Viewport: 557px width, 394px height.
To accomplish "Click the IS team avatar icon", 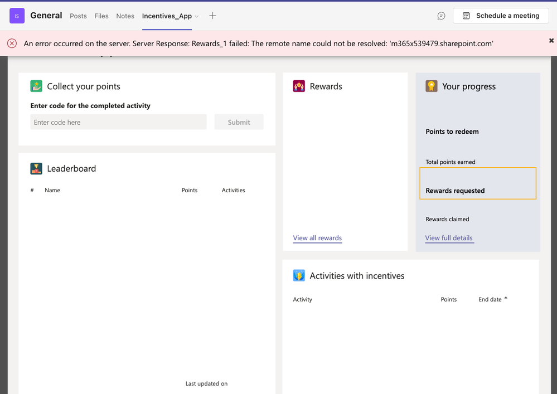I will [17, 16].
